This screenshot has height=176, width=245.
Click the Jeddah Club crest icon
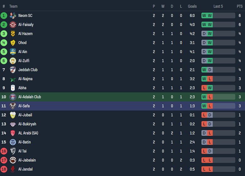pyautogui.click(x=13, y=70)
